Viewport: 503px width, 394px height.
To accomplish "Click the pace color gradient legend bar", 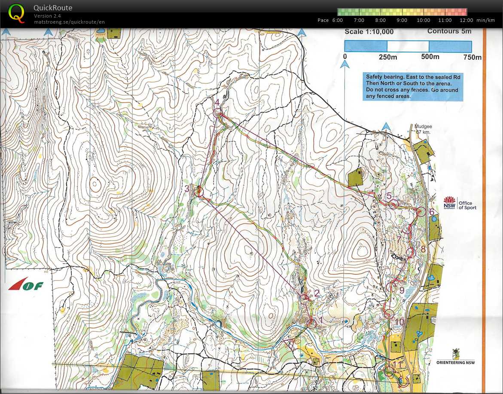I will tap(402, 12).
